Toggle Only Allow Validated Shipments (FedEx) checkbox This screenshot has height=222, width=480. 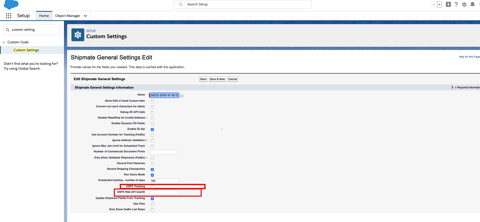tap(152, 158)
